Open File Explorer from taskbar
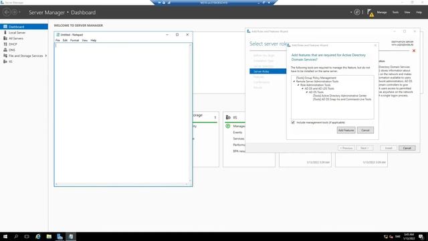Viewport: 428px width, 241px height. pyautogui.click(x=49, y=236)
